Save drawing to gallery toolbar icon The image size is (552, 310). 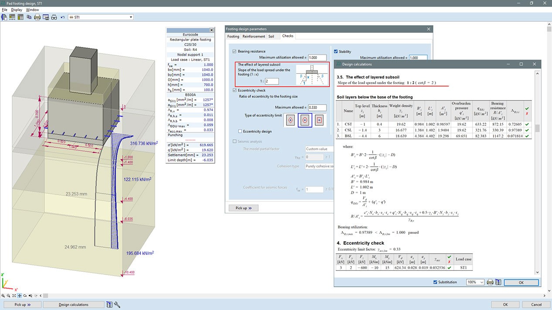46,17
